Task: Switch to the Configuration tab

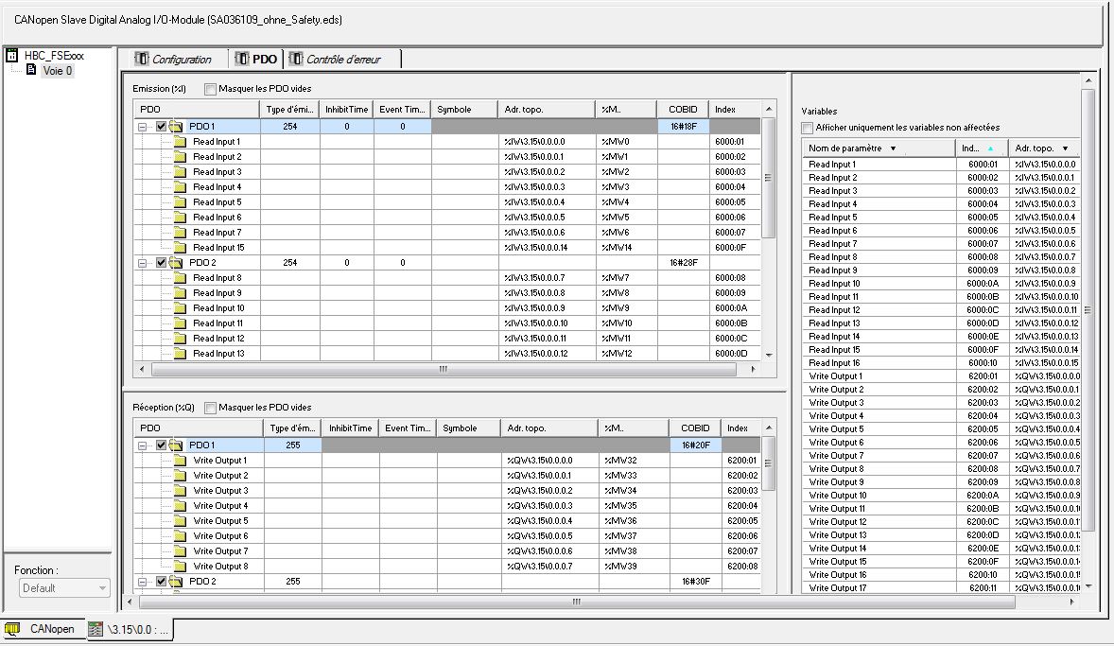Action: point(173,60)
